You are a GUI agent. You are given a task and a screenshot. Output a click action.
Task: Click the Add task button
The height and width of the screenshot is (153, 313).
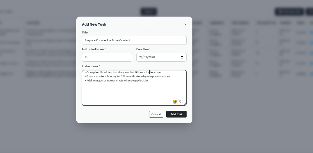click(176, 114)
